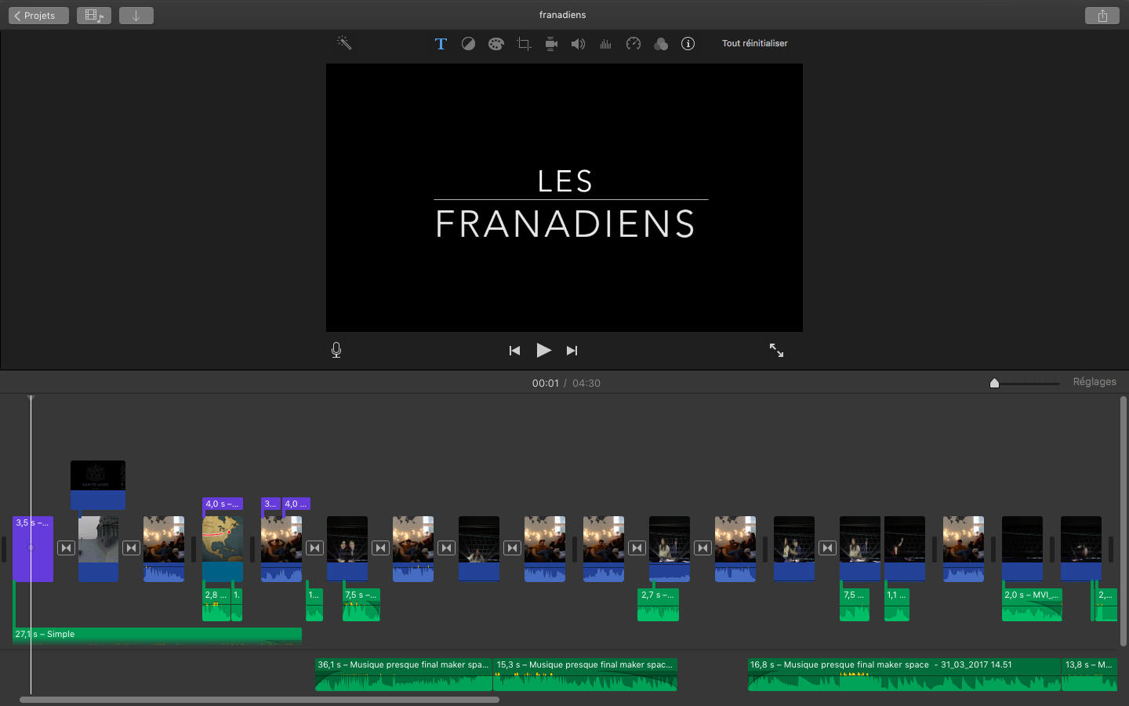Viewport: 1129px width, 706px height.
Task: Click the Tout réinitialiser button
Action: (x=754, y=43)
